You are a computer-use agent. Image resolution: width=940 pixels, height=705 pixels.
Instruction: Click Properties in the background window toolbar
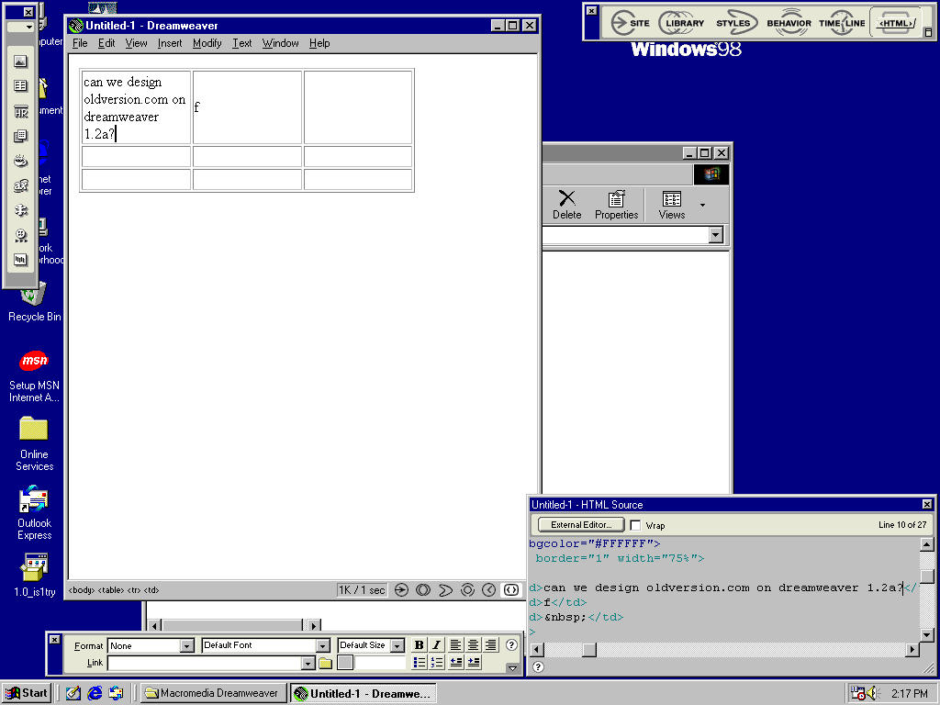click(616, 205)
